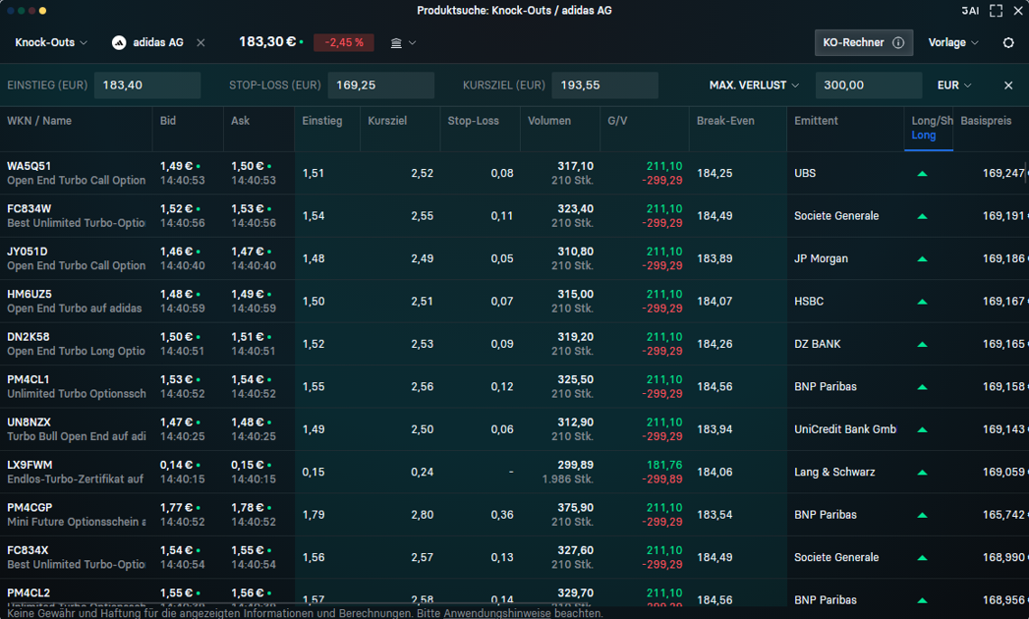Close the calculator input row
1029x619 pixels.
pos(1008,85)
